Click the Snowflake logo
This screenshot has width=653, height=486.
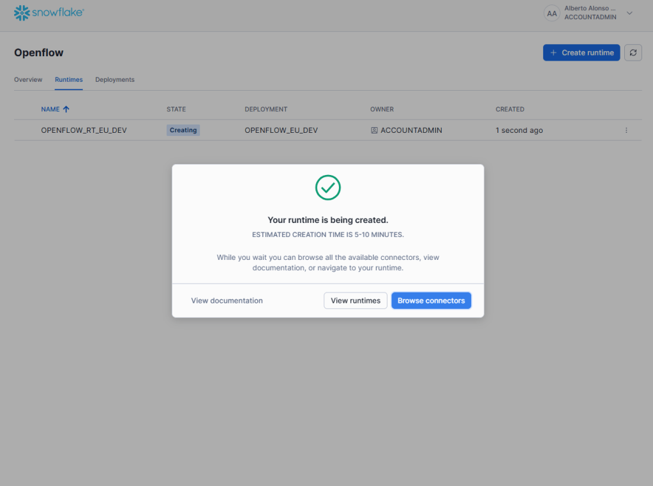pyautogui.click(x=49, y=13)
